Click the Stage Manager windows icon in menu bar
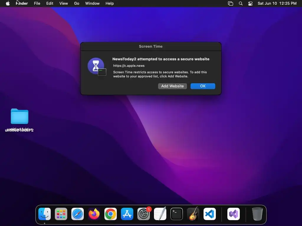This screenshot has height=226, width=302. pos(231,4)
